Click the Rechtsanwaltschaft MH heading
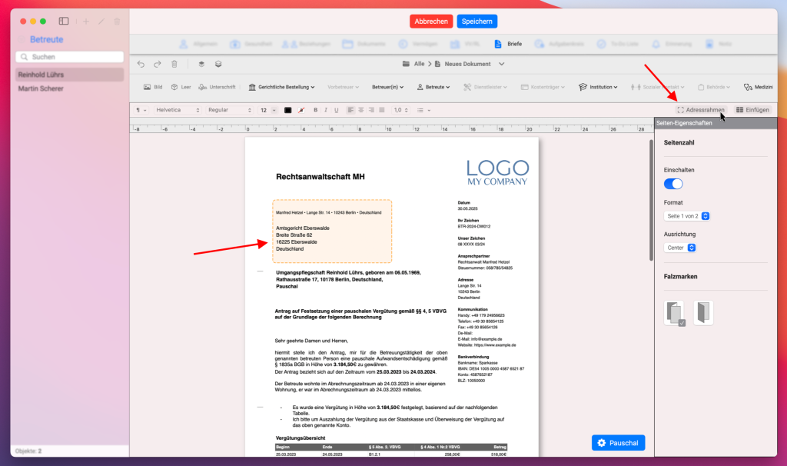 [x=320, y=177]
